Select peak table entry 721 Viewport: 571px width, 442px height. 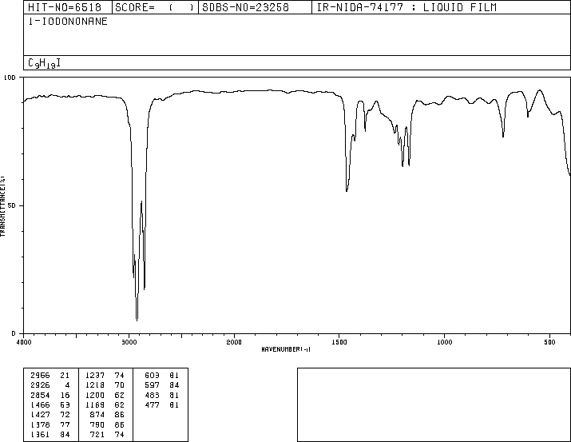pos(97,435)
